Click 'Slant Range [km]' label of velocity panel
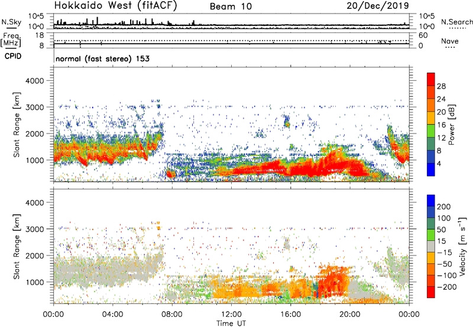473x327 pixels. [x=17, y=247]
